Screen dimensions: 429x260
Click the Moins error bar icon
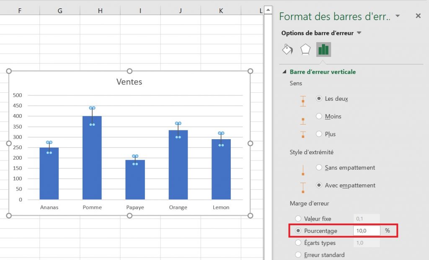[303, 121]
